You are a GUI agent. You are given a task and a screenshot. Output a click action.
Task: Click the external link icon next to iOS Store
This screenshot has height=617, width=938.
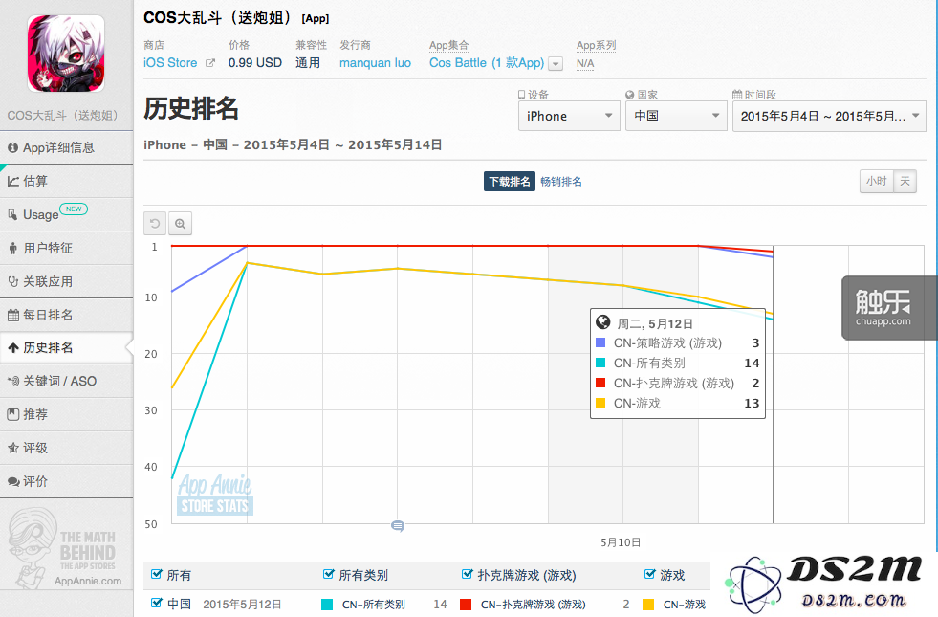tap(210, 63)
